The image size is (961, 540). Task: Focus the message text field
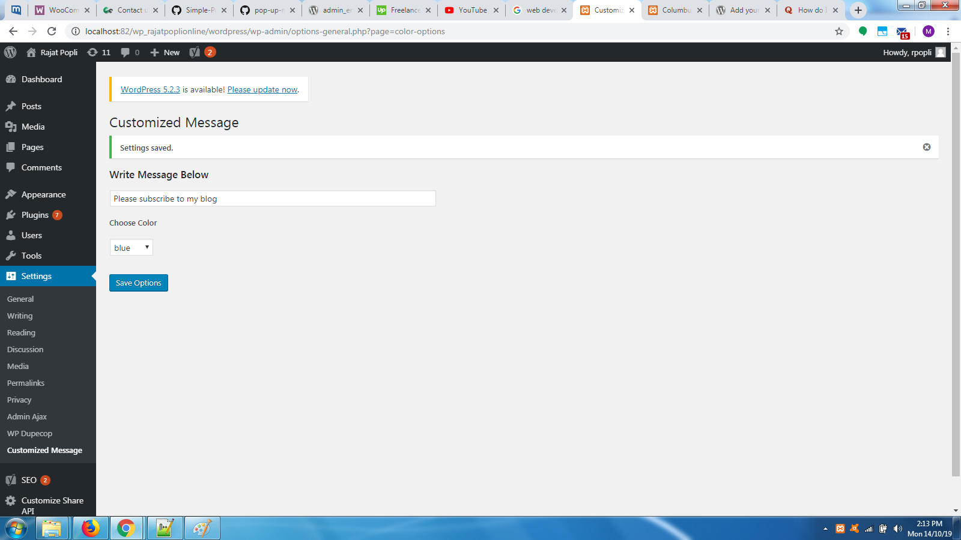click(x=273, y=199)
